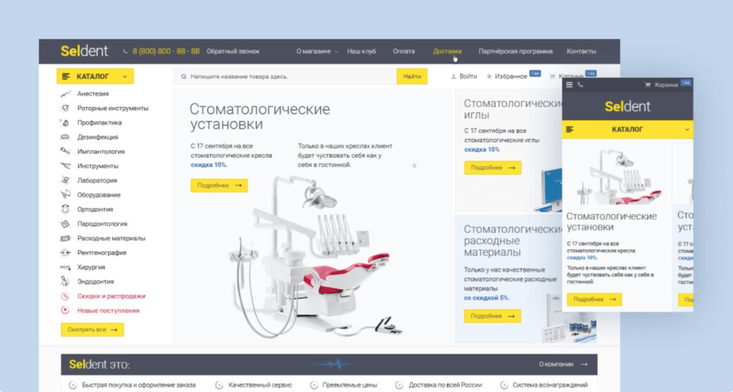
Task: Select Новые поступления category text
Action: tap(108, 311)
